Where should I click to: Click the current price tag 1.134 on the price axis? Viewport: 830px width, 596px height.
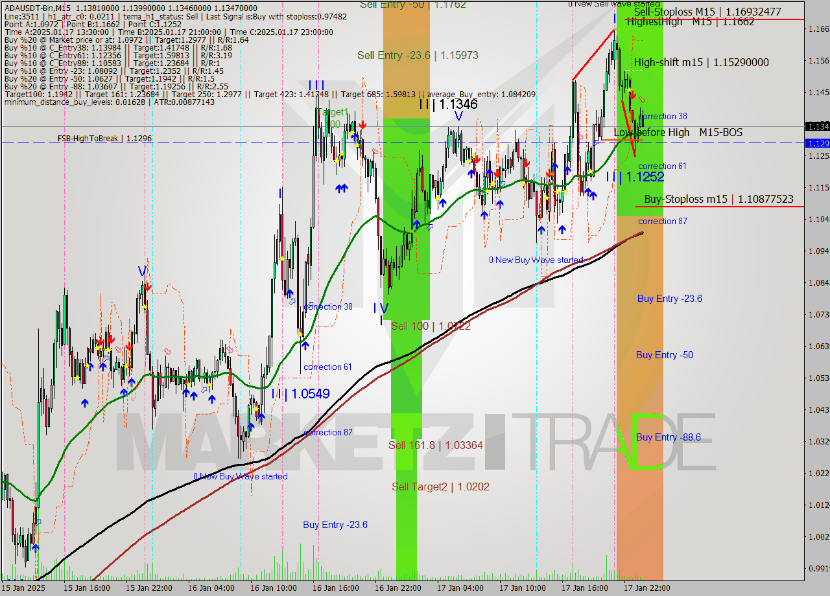tap(816, 126)
